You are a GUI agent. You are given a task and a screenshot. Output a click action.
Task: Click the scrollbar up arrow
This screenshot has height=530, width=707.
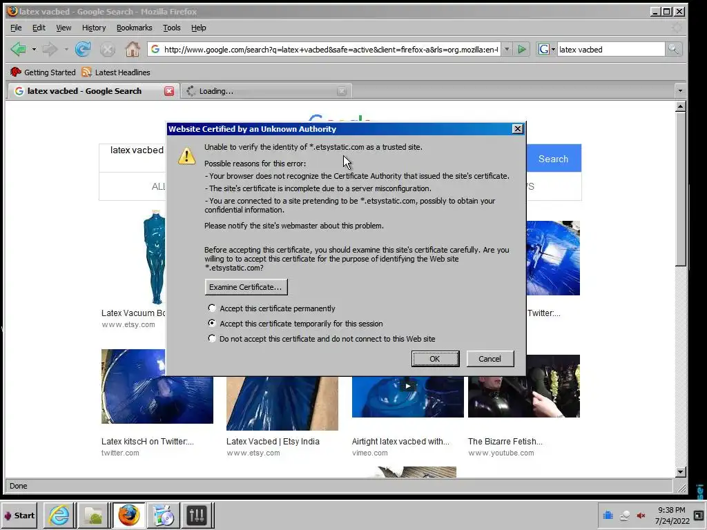coord(680,107)
